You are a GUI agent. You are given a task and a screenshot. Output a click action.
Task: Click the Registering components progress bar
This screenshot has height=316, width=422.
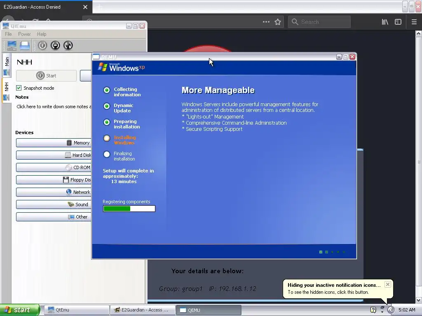129,209
